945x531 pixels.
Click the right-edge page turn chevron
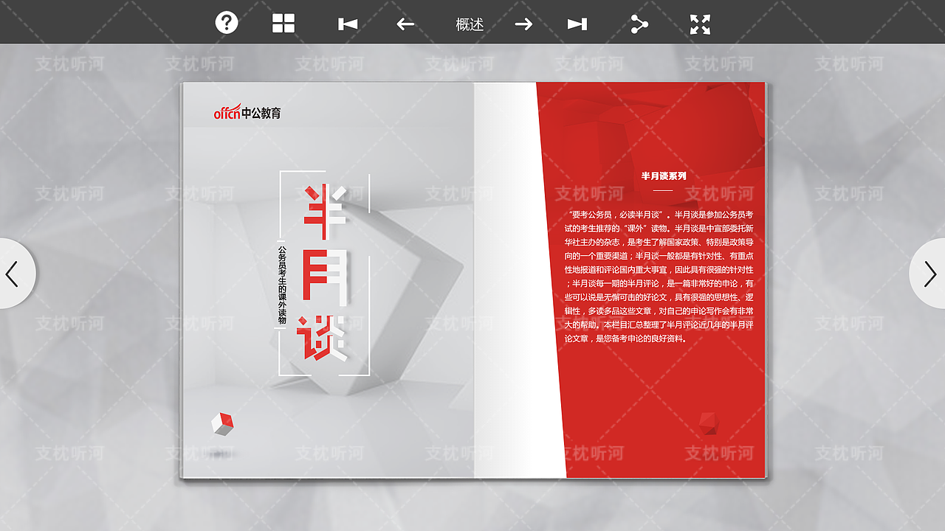tap(931, 274)
